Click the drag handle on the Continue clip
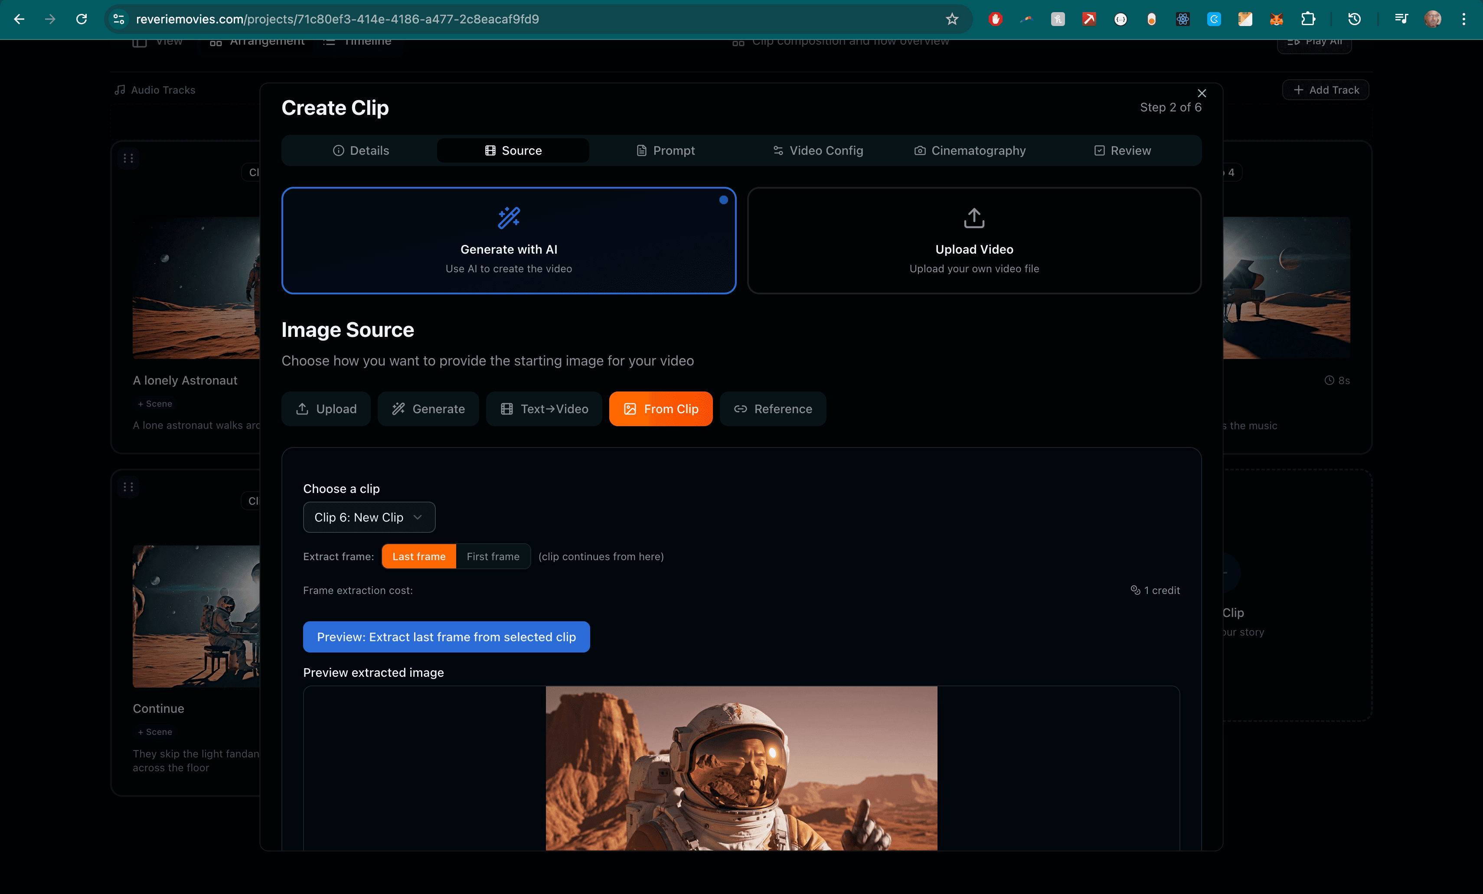 point(127,486)
